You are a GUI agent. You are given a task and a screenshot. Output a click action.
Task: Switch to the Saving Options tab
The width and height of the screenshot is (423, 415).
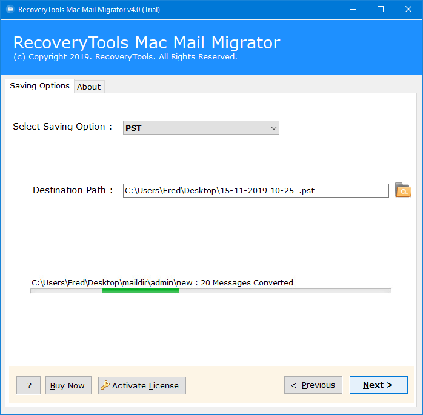[x=39, y=86]
